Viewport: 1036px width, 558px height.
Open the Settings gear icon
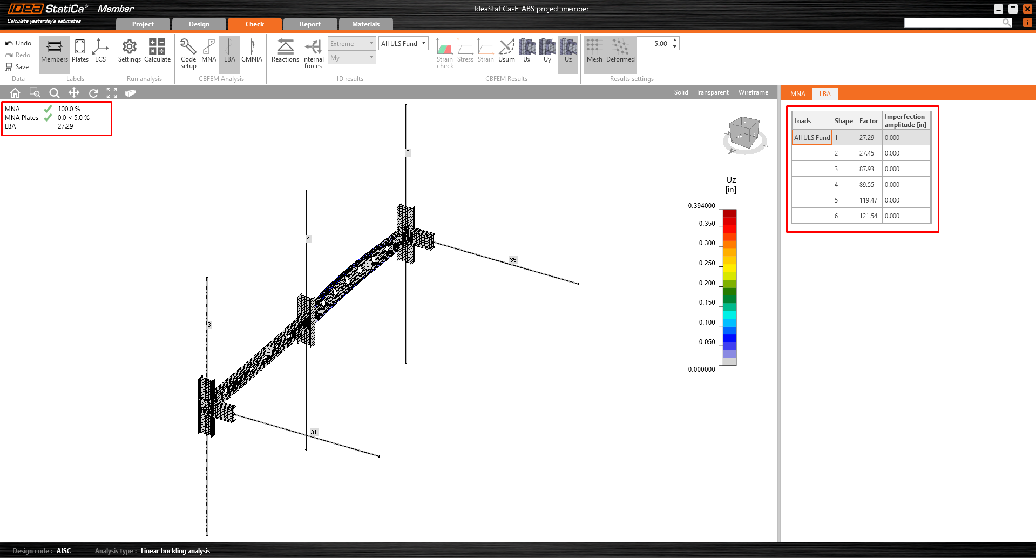[129, 51]
